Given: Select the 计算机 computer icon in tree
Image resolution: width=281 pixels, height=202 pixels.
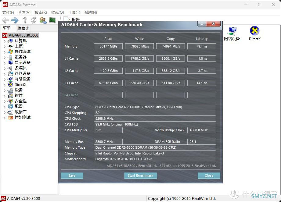Looking at the screenshot, I should coord(11,41).
